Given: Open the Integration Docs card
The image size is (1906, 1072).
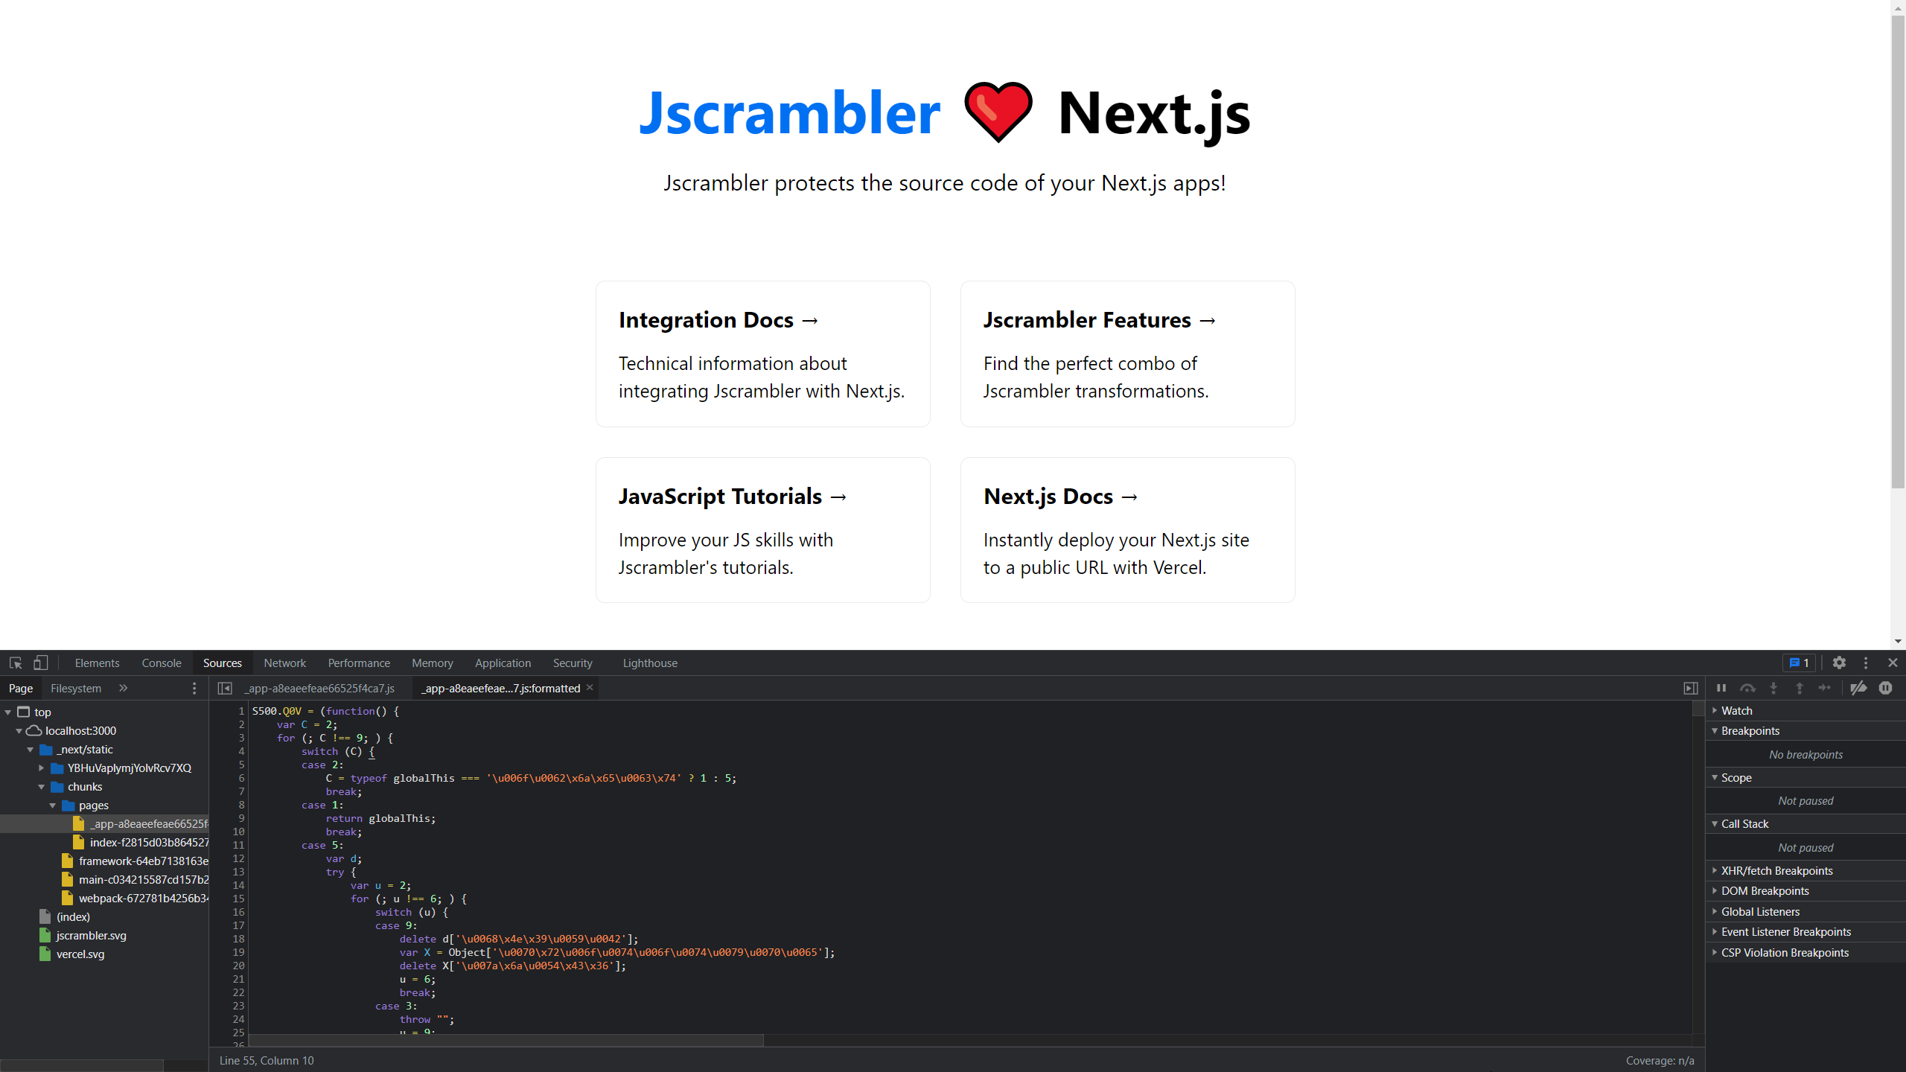Looking at the screenshot, I should tap(762, 354).
